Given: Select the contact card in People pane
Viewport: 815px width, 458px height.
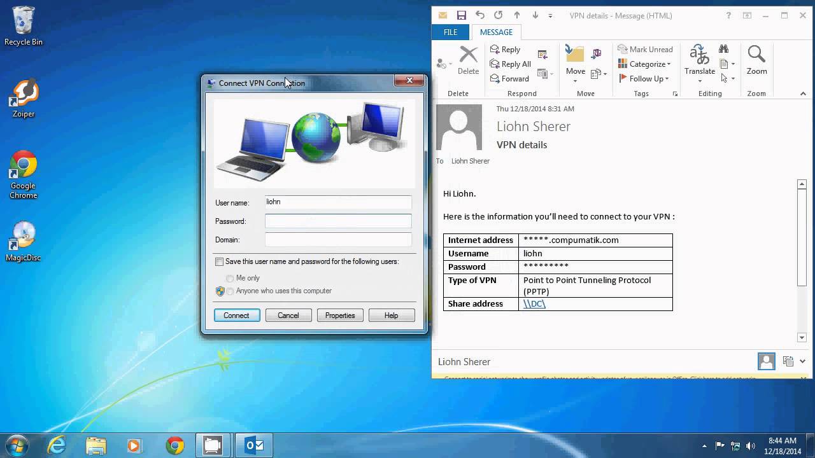Looking at the screenshot, I should pos(767,361).
